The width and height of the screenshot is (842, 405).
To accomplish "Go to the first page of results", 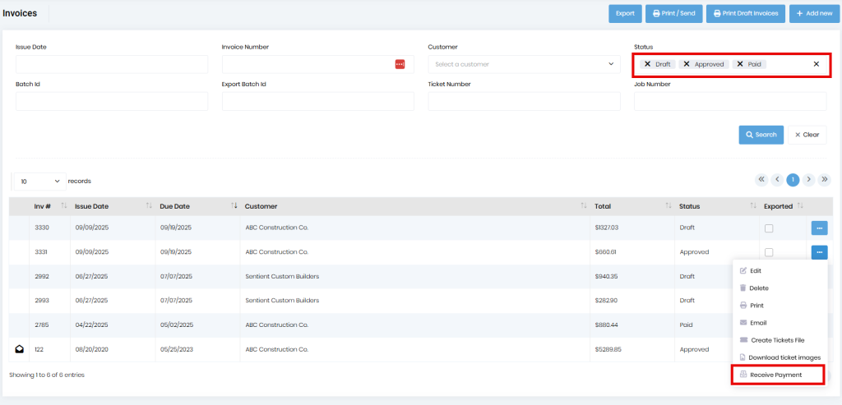I will coord(761,180).
